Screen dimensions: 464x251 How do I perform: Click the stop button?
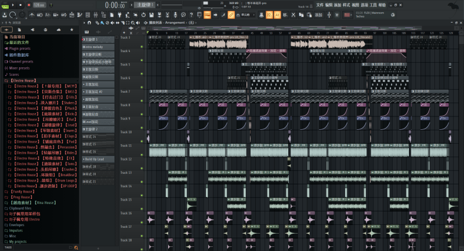click(x=20, y=5)
